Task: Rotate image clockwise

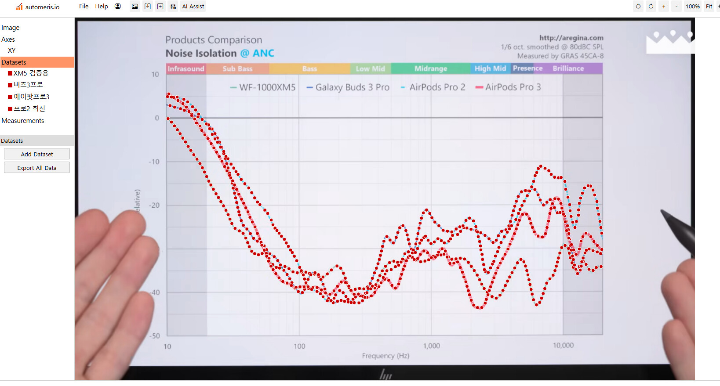Action: [651, 6]
